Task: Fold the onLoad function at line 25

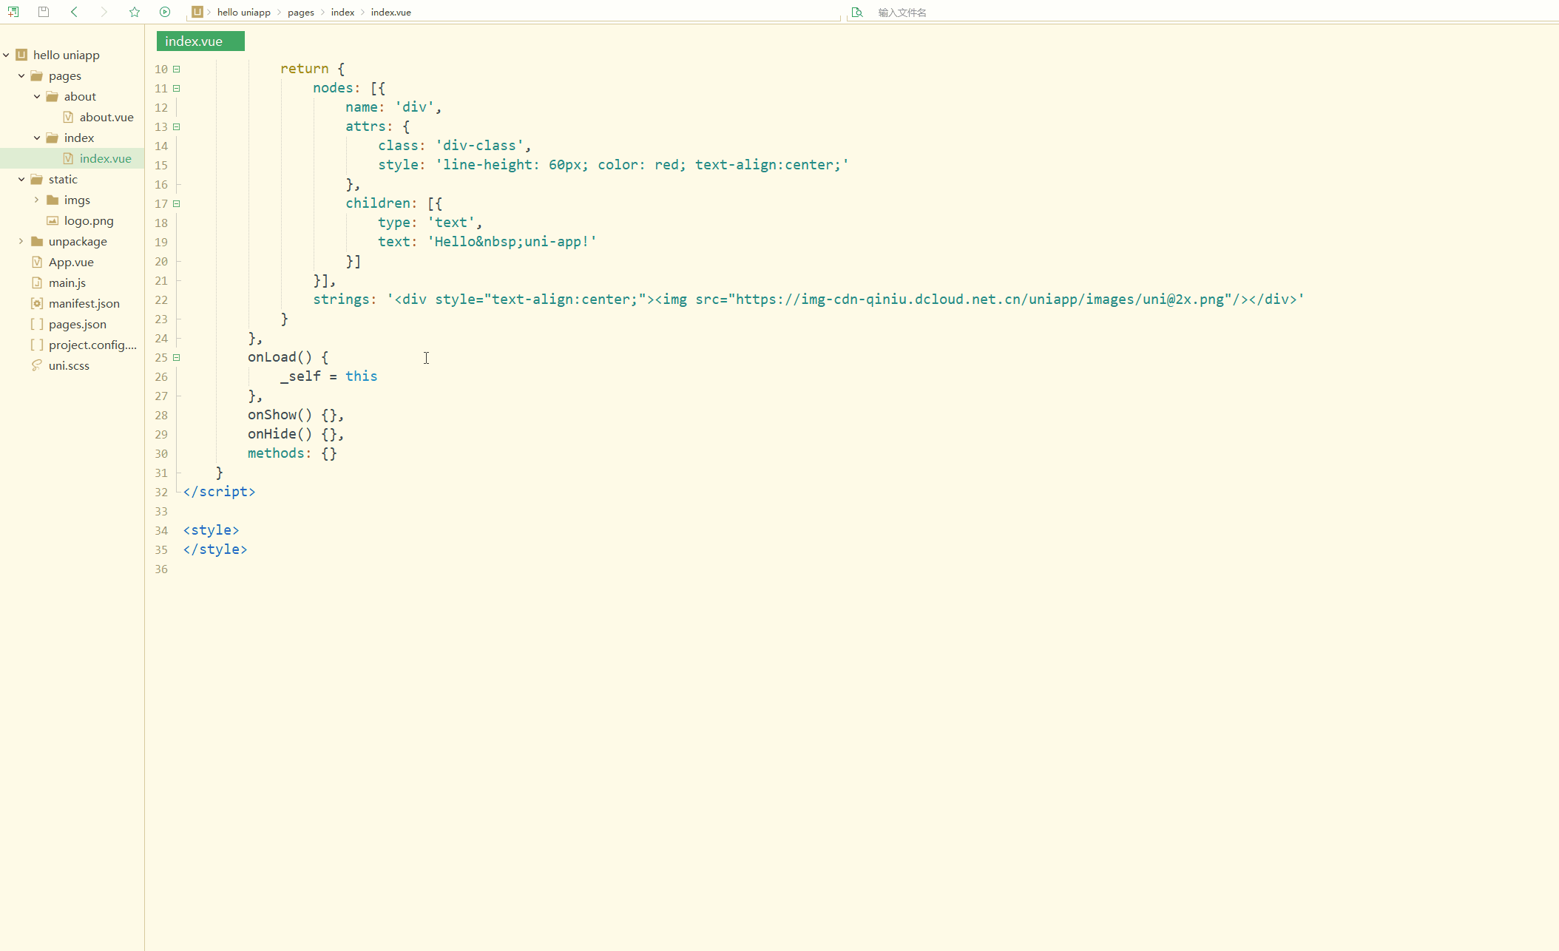Action: [x=177, y=357]
